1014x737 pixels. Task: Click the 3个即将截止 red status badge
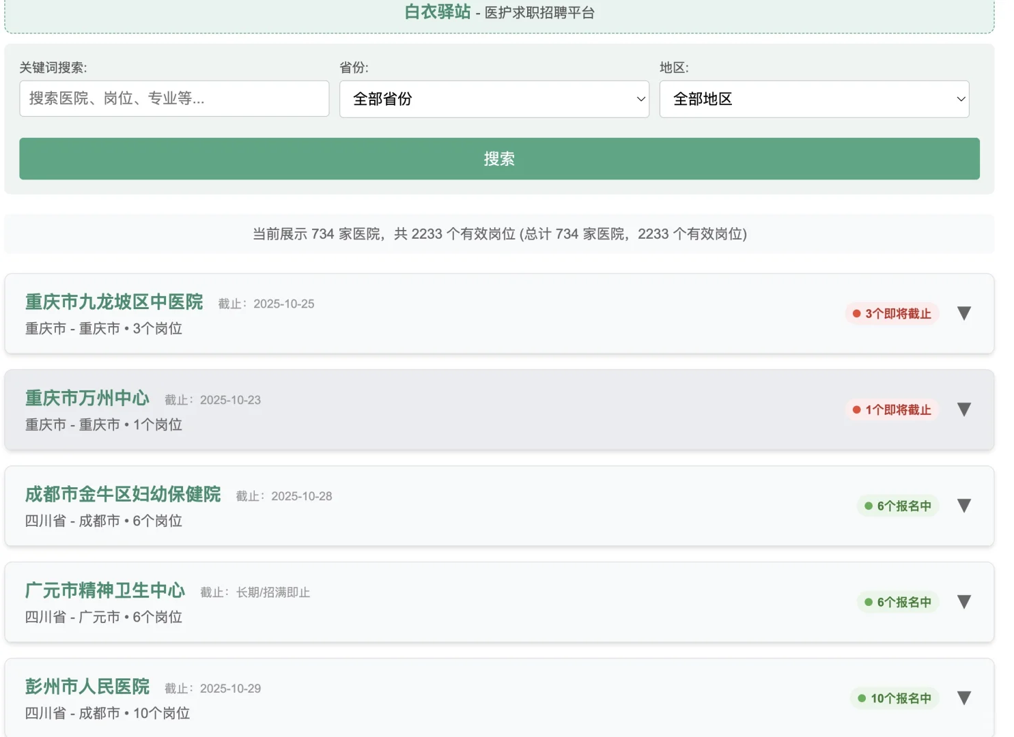coord(892,313)
